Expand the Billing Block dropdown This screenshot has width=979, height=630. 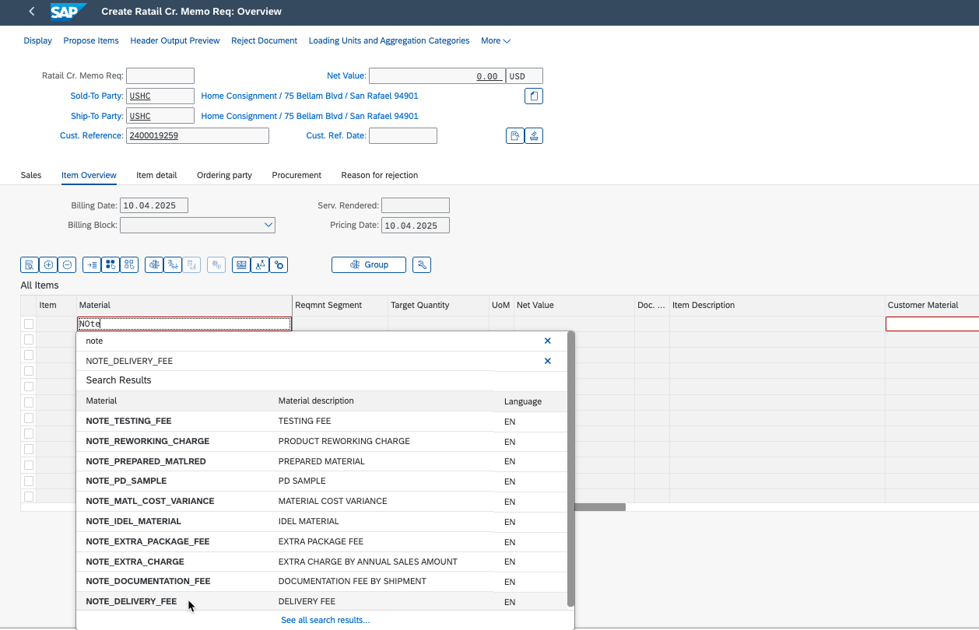[x=268, y=226]
